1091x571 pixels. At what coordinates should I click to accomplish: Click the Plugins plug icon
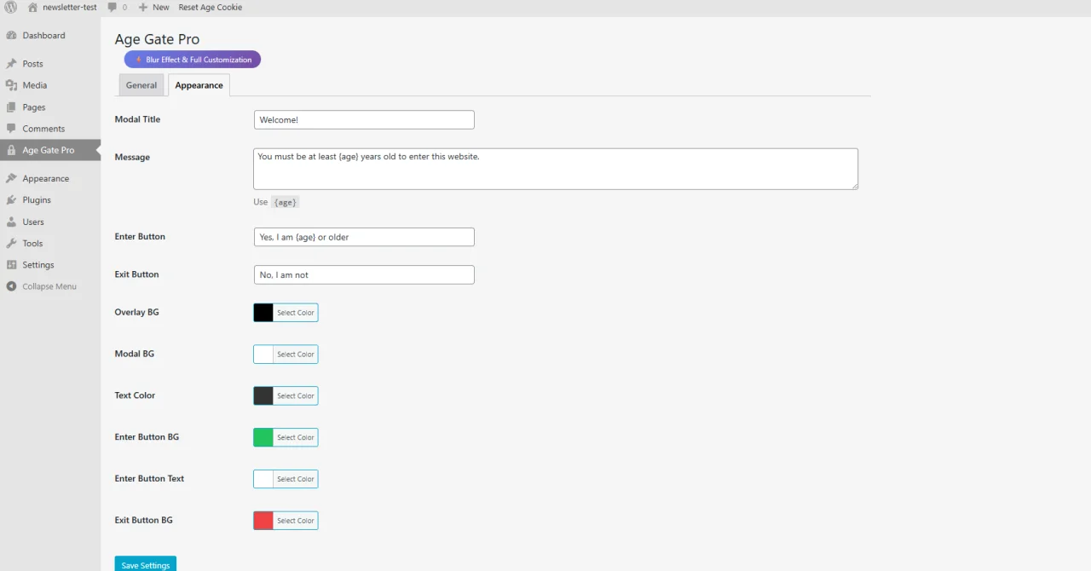(11, 200)
